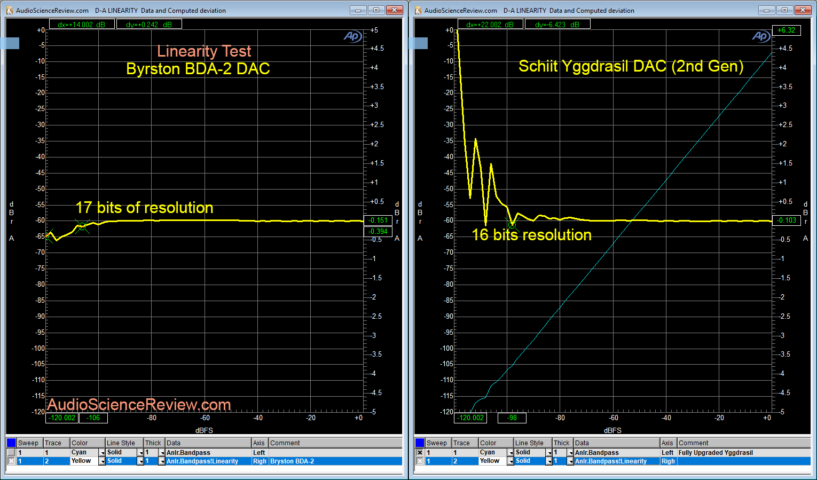Image resolution: width=817 pixels, height=480 pixels.
Task: Click the Color column header in Bryston legend
Action: point(88,443)
